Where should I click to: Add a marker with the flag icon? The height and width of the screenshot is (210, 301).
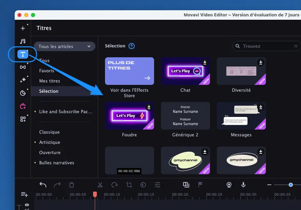pos(200,185)
